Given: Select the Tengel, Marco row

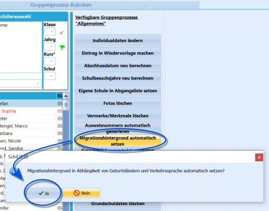Looking at the screenshot, I should [28, 126].
